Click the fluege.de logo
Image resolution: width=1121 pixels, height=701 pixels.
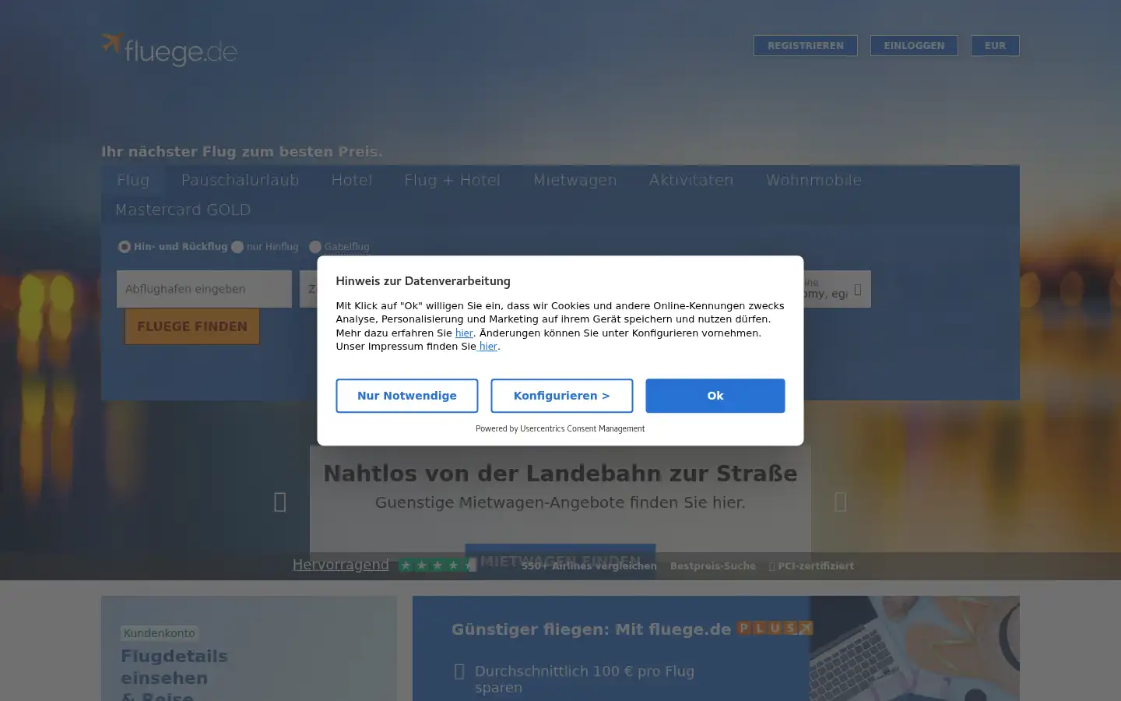pyautogui.click(x=169, y=49)
